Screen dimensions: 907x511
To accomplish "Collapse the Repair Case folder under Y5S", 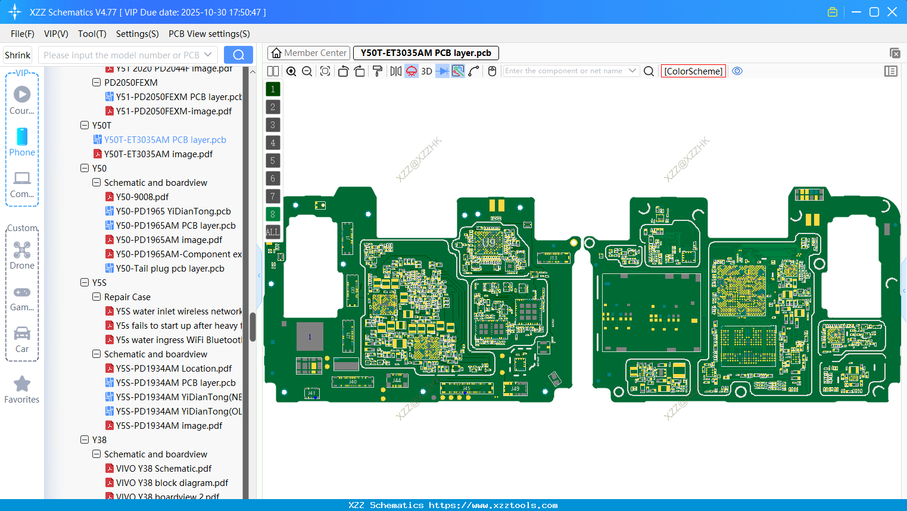I will [x=96, y=297].
